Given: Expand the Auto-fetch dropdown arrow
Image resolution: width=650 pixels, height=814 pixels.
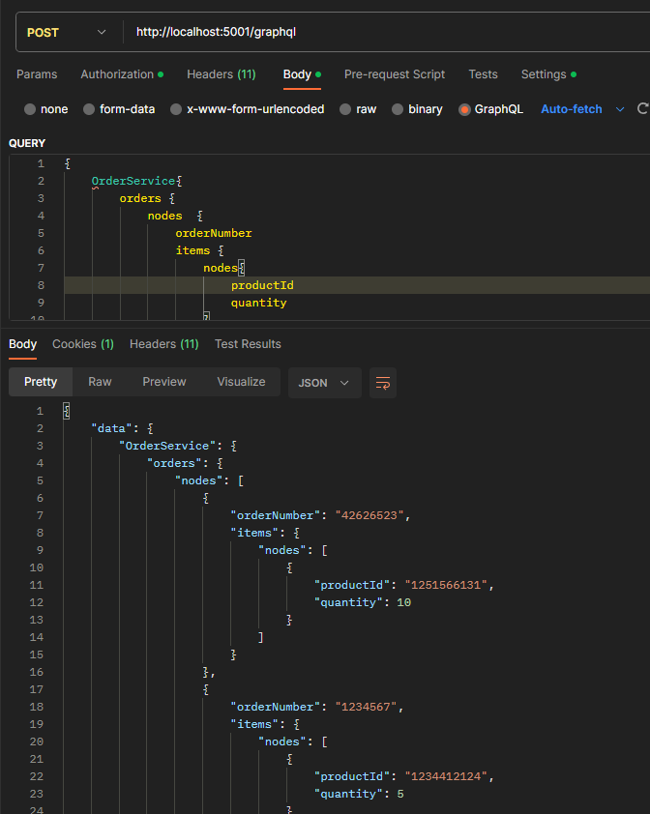Looking at the screenshot, I should coord(620,109).
